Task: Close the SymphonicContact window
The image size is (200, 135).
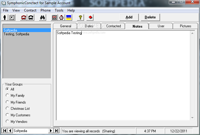Action: [x=192, y=2]
